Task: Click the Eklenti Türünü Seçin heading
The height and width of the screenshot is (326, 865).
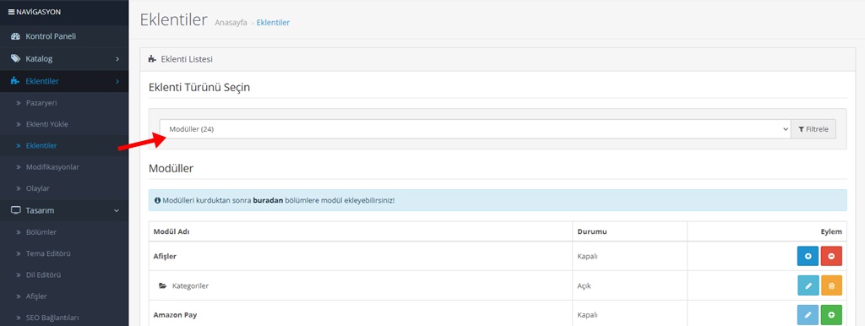Action: (x=199, y=88)
